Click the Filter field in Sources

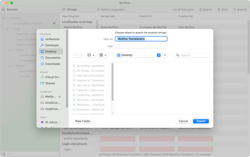click(x=30, y=154)
